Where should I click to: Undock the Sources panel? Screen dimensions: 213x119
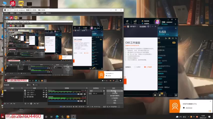(x=46, y=88)
